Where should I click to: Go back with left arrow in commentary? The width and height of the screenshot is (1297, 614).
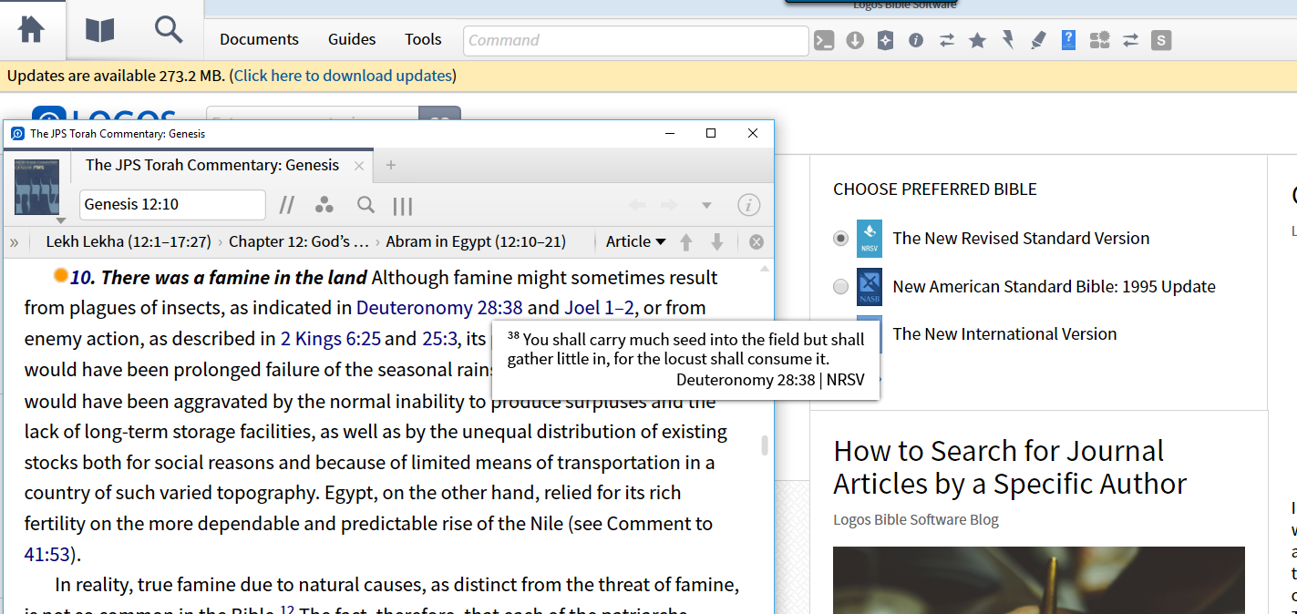coord(637,205)
